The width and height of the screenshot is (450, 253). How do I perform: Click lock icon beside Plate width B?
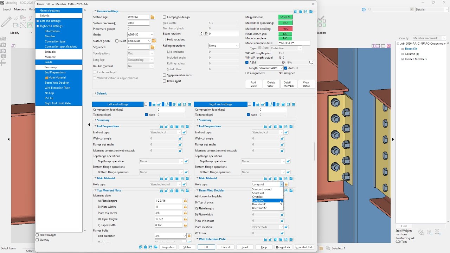pyautogui.click(x=185, y=207)
